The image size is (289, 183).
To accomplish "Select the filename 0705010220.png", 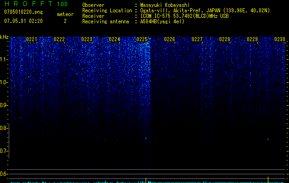I will (x=23, y=12).
